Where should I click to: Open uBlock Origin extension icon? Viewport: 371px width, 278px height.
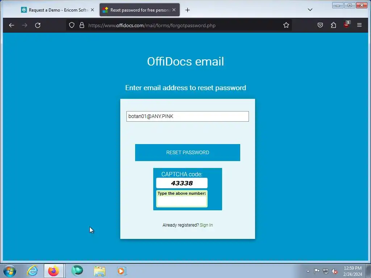pyautogui.click(x=347, y=25)
